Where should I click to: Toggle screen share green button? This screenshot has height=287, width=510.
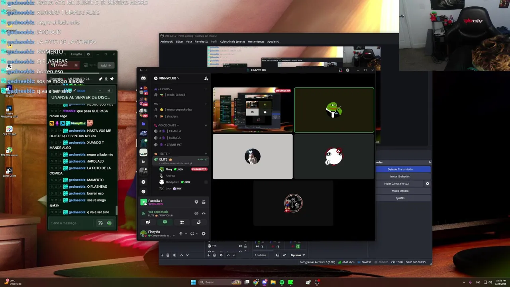tap(165, 222)
